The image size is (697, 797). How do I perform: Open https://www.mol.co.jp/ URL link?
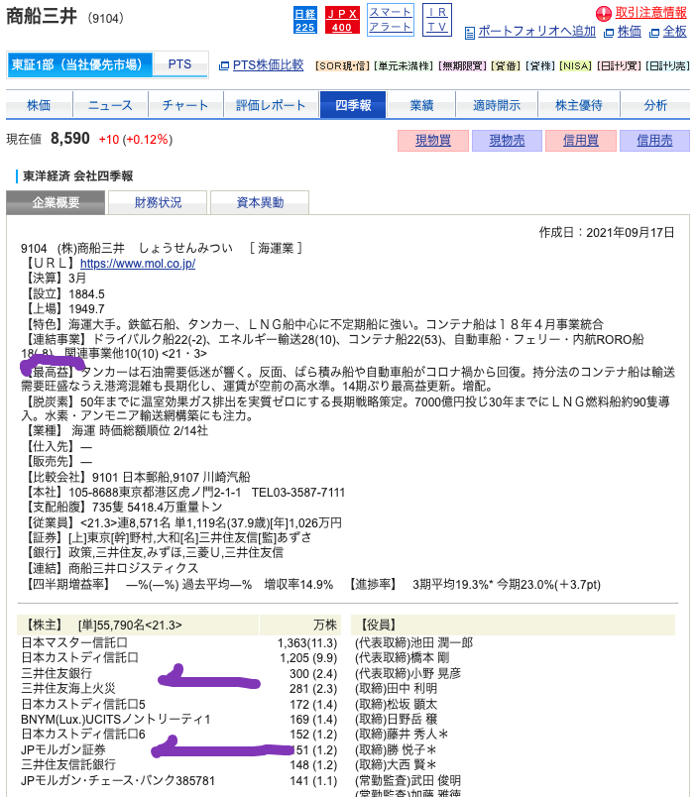[138, 264]
